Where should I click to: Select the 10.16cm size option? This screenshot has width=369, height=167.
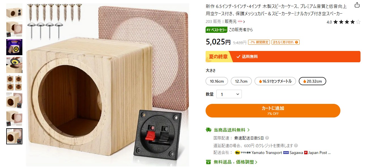[217, 81]
